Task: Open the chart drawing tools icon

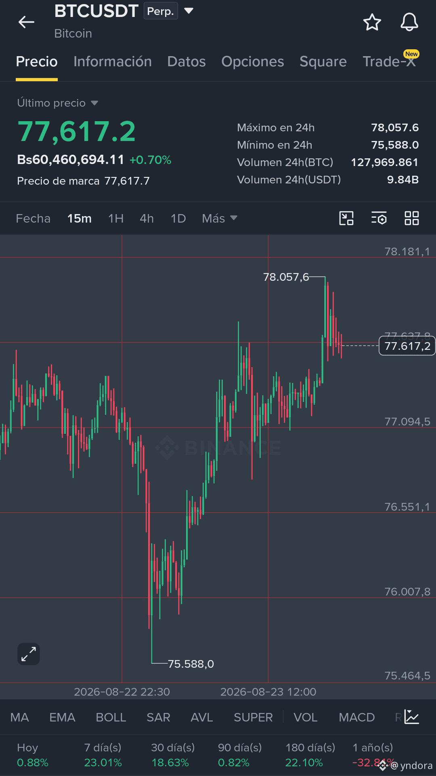Action: coord(346,218)
